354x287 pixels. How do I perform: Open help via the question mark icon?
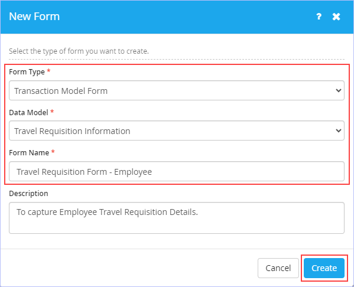pyautogui.click(x=319, y=17)
